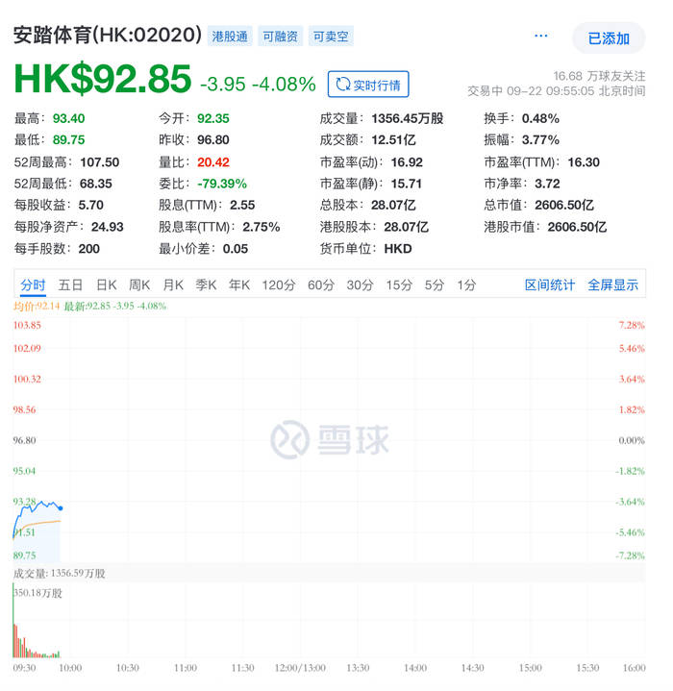Screen dimensions: 673x691
Task: Choose the 15分 interval tab
Action: [x=399, y=284]
